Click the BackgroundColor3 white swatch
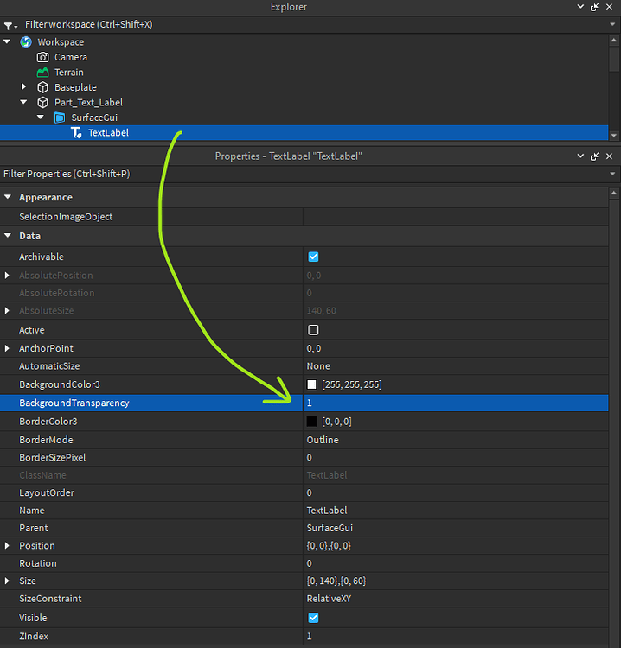This screenshot has height=648, width=621. pos(312,384)
